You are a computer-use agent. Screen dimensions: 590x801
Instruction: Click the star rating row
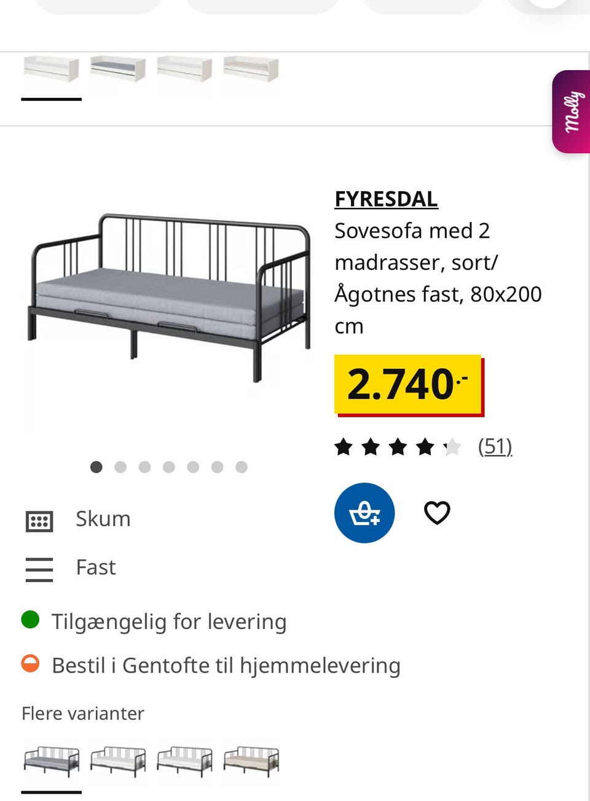click(x=397, y=447)
